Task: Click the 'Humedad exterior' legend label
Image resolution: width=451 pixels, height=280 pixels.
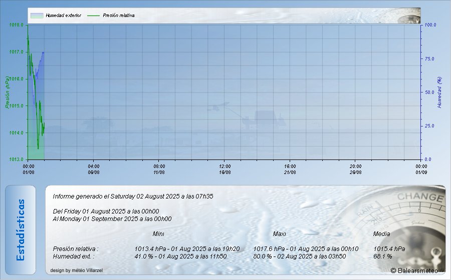Action: coord(63,15)
